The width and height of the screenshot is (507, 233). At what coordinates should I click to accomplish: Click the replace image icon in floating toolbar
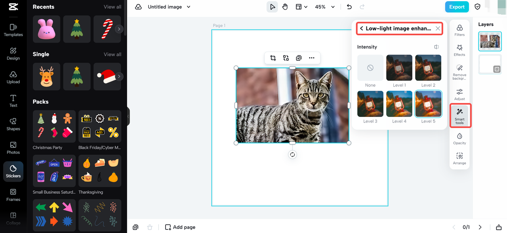[286, 58]
